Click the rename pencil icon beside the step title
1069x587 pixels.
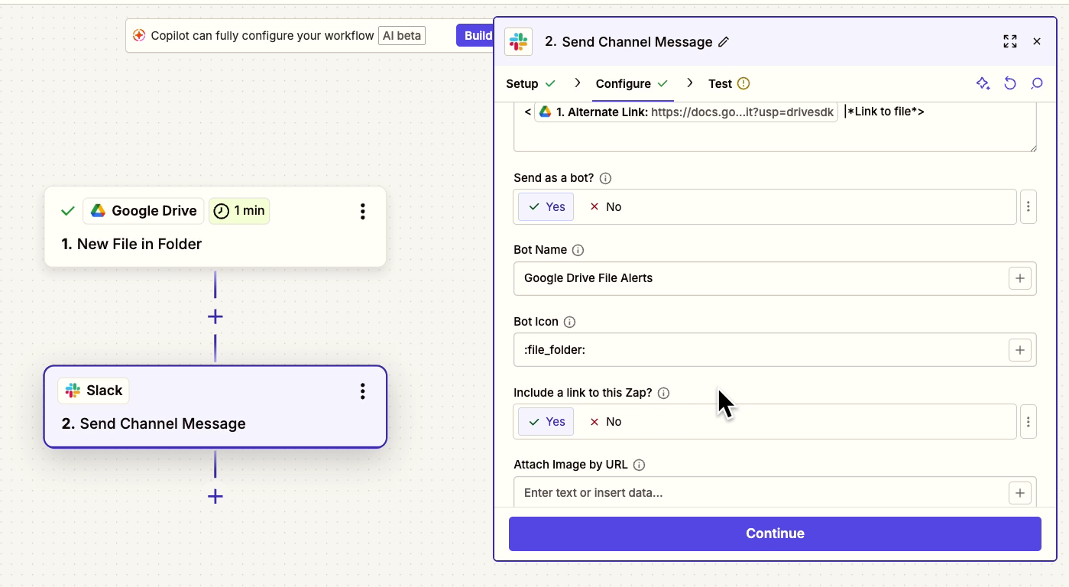pyautogui.click(x=724, y=42)
